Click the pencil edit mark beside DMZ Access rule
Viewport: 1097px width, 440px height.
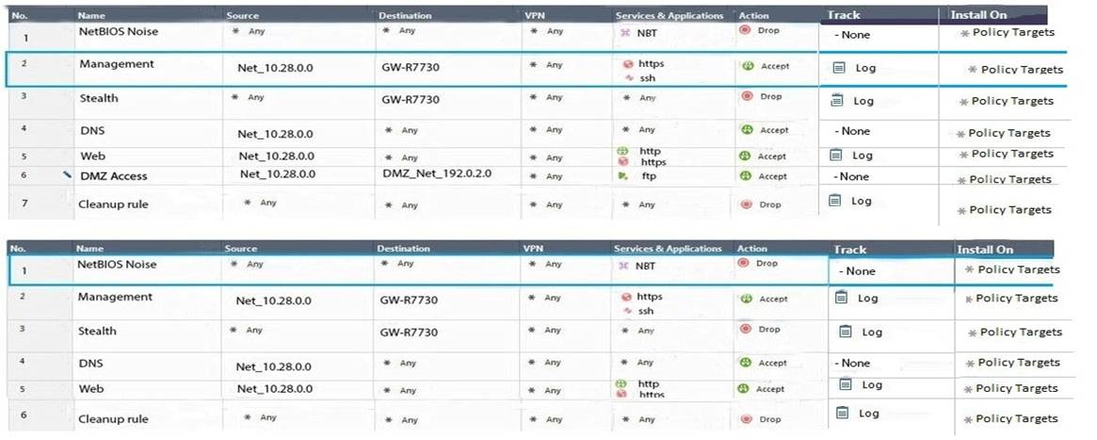67,174
